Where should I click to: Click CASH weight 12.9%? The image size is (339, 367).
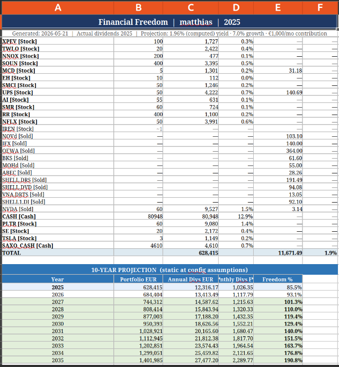click(x=236, y=216)
